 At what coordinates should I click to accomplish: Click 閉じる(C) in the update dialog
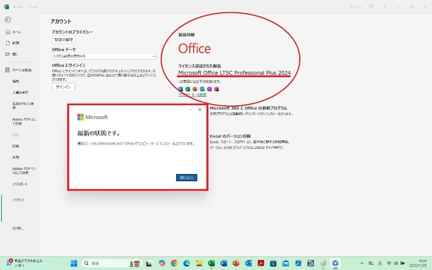(x=186, y=178)
